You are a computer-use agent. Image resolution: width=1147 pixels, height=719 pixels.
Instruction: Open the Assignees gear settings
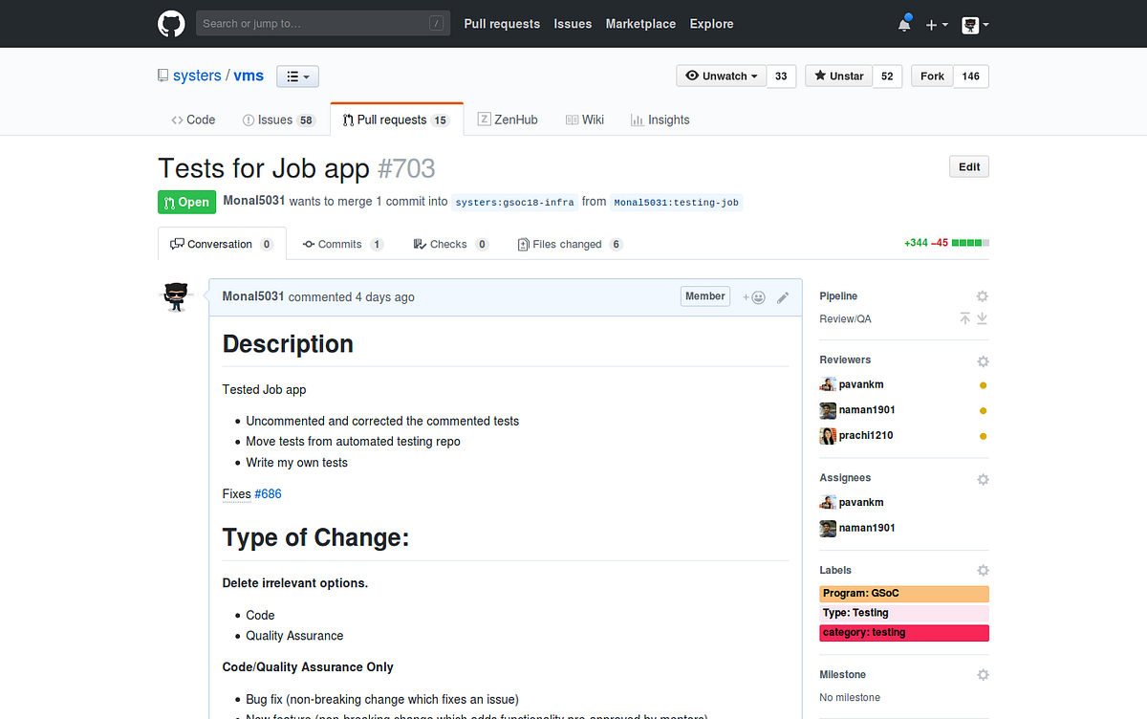[983, 479]
